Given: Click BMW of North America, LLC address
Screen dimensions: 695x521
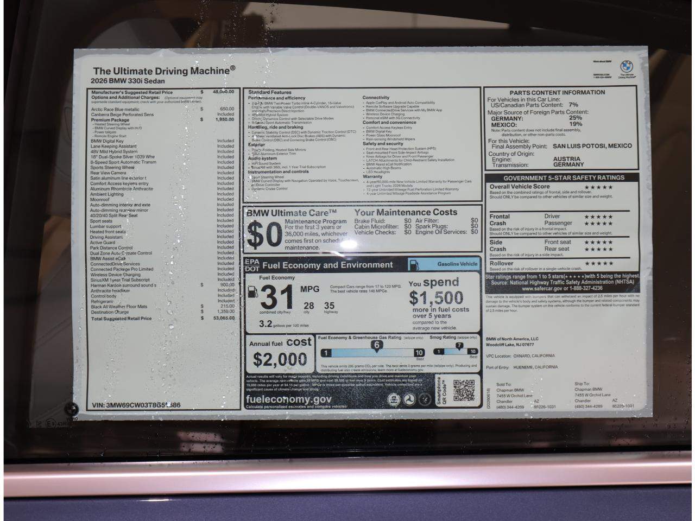Looking at the screenshot, I should pos(512,341).
